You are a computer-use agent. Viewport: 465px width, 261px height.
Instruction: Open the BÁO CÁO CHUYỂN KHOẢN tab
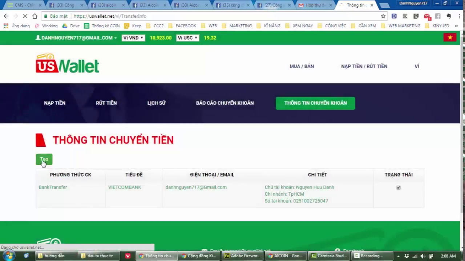click(x=225, y=103)
